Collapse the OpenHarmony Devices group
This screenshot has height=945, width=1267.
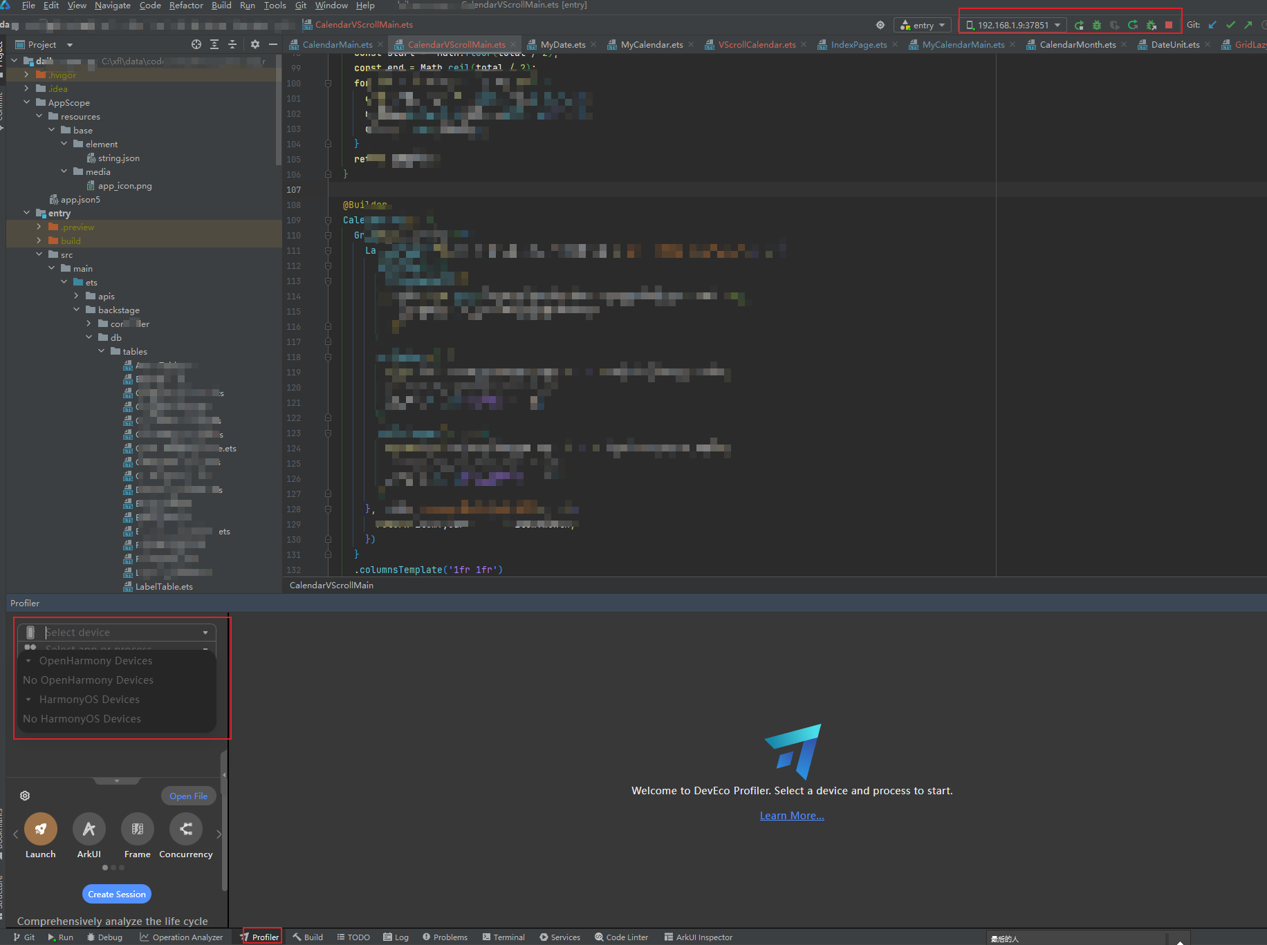pos(28,661)
